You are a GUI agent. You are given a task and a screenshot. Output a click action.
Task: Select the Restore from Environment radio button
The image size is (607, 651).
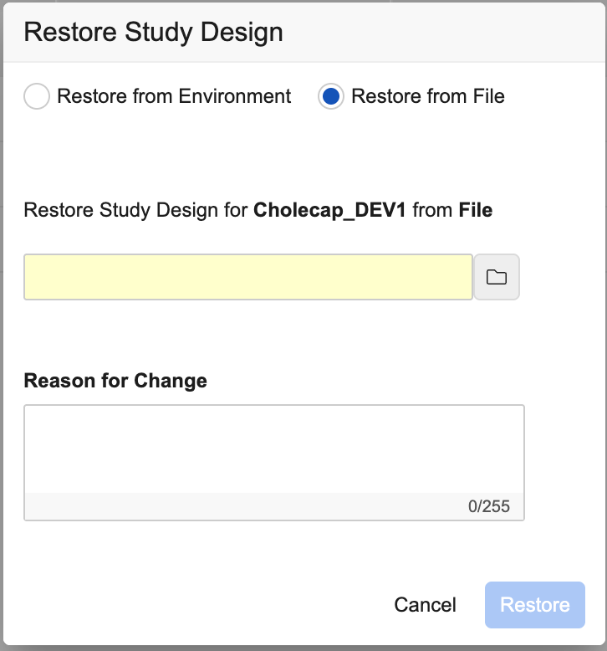tap(37, 97)
